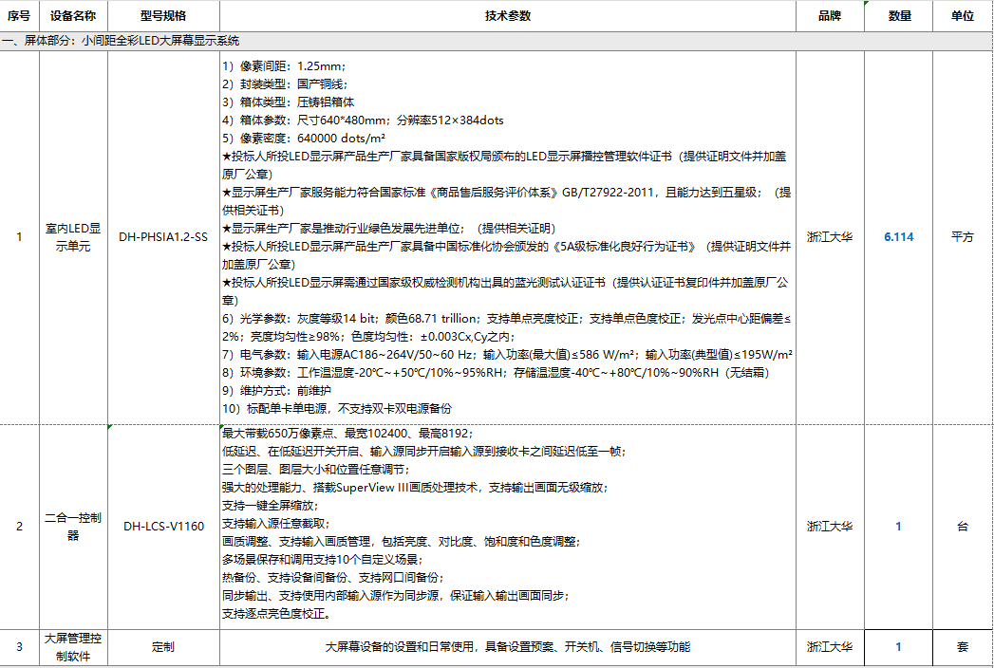The width and height of the screenshot is (994, 668).
Task: Select the 技术参数 header cell
Action: [508, 16]
